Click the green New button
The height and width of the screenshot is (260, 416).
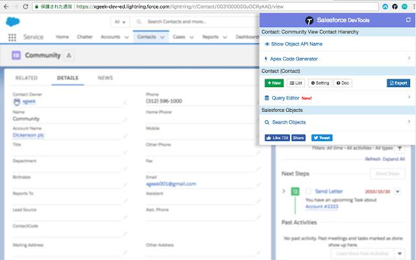tap(274, 83)
